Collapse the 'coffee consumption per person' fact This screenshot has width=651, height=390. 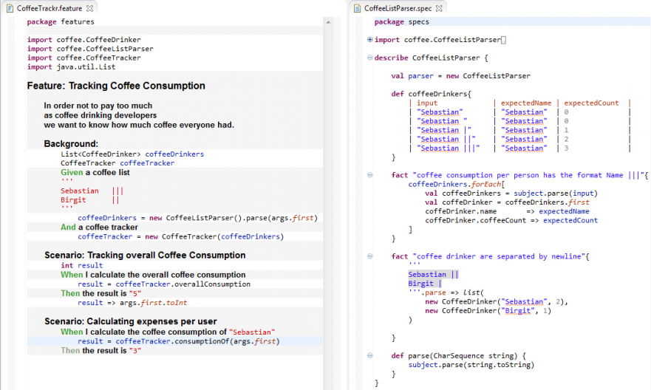pyautogui.click(x=369, y=175)
